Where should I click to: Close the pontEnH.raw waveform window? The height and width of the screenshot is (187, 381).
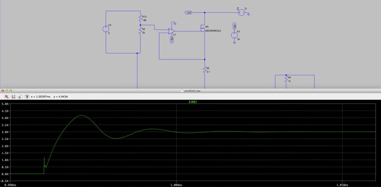[3, 91]
